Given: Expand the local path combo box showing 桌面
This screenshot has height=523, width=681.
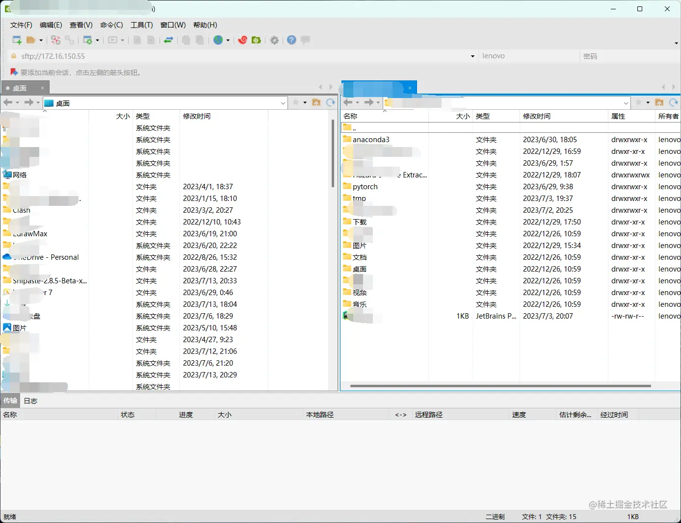Looking at the screenshot, I should point(283,103).
